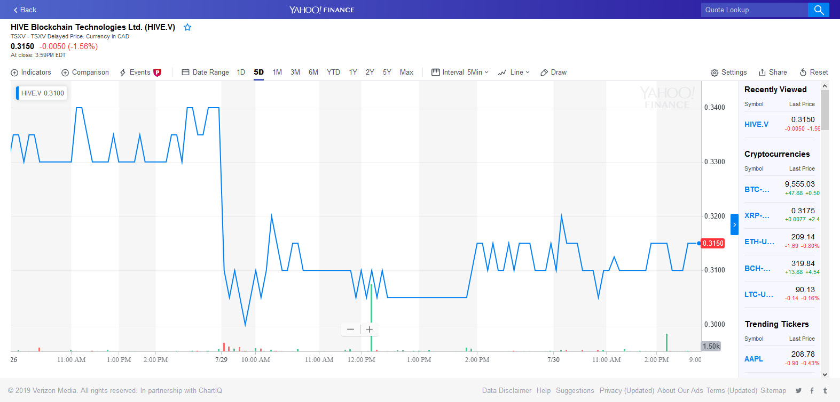840x402 pixels.
Task: Add HIVE.V to watchlist with star
Action: coord(187,27)
